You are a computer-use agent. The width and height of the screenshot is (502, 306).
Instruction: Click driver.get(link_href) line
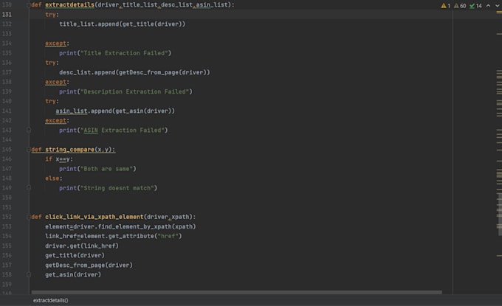click(x=82, y=246)
